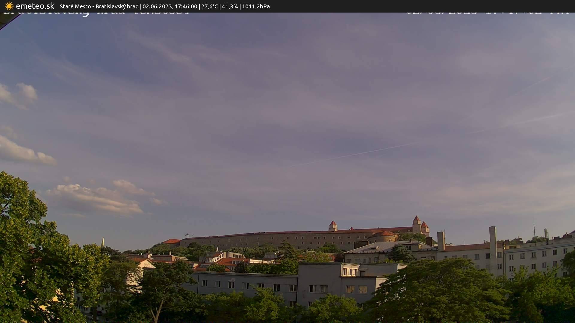
Task: Click the Bratislavský hrad label
Action: [x=118, y=6]
